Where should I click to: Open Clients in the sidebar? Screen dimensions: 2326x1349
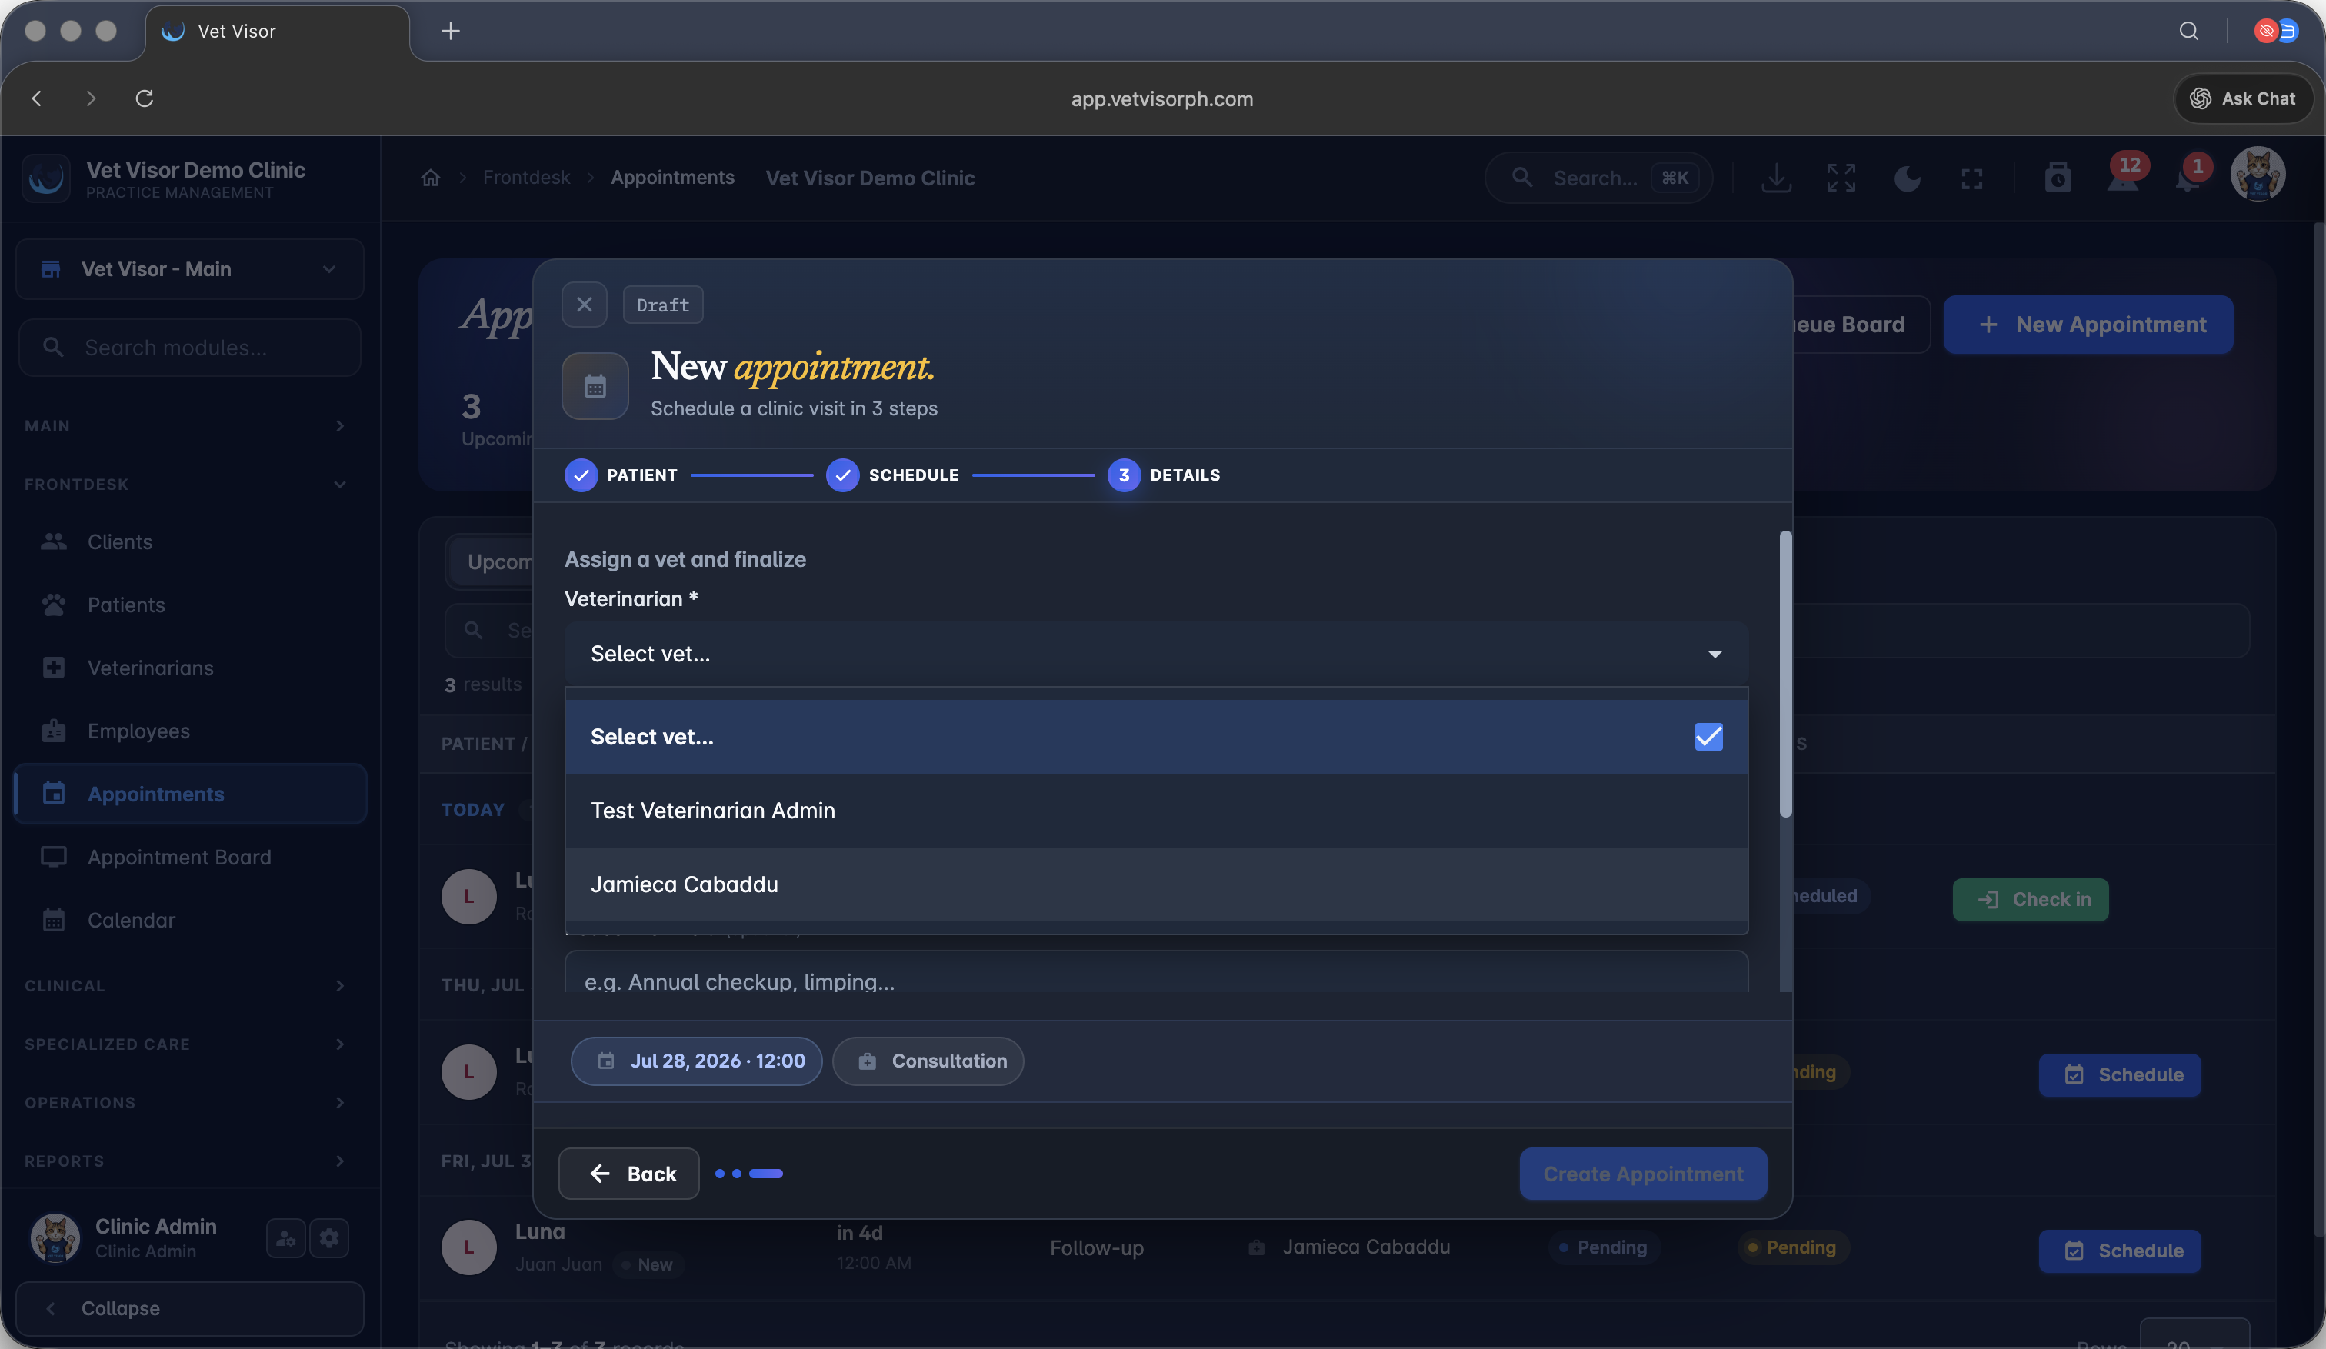pyautogui.click(x=190, y=541)
